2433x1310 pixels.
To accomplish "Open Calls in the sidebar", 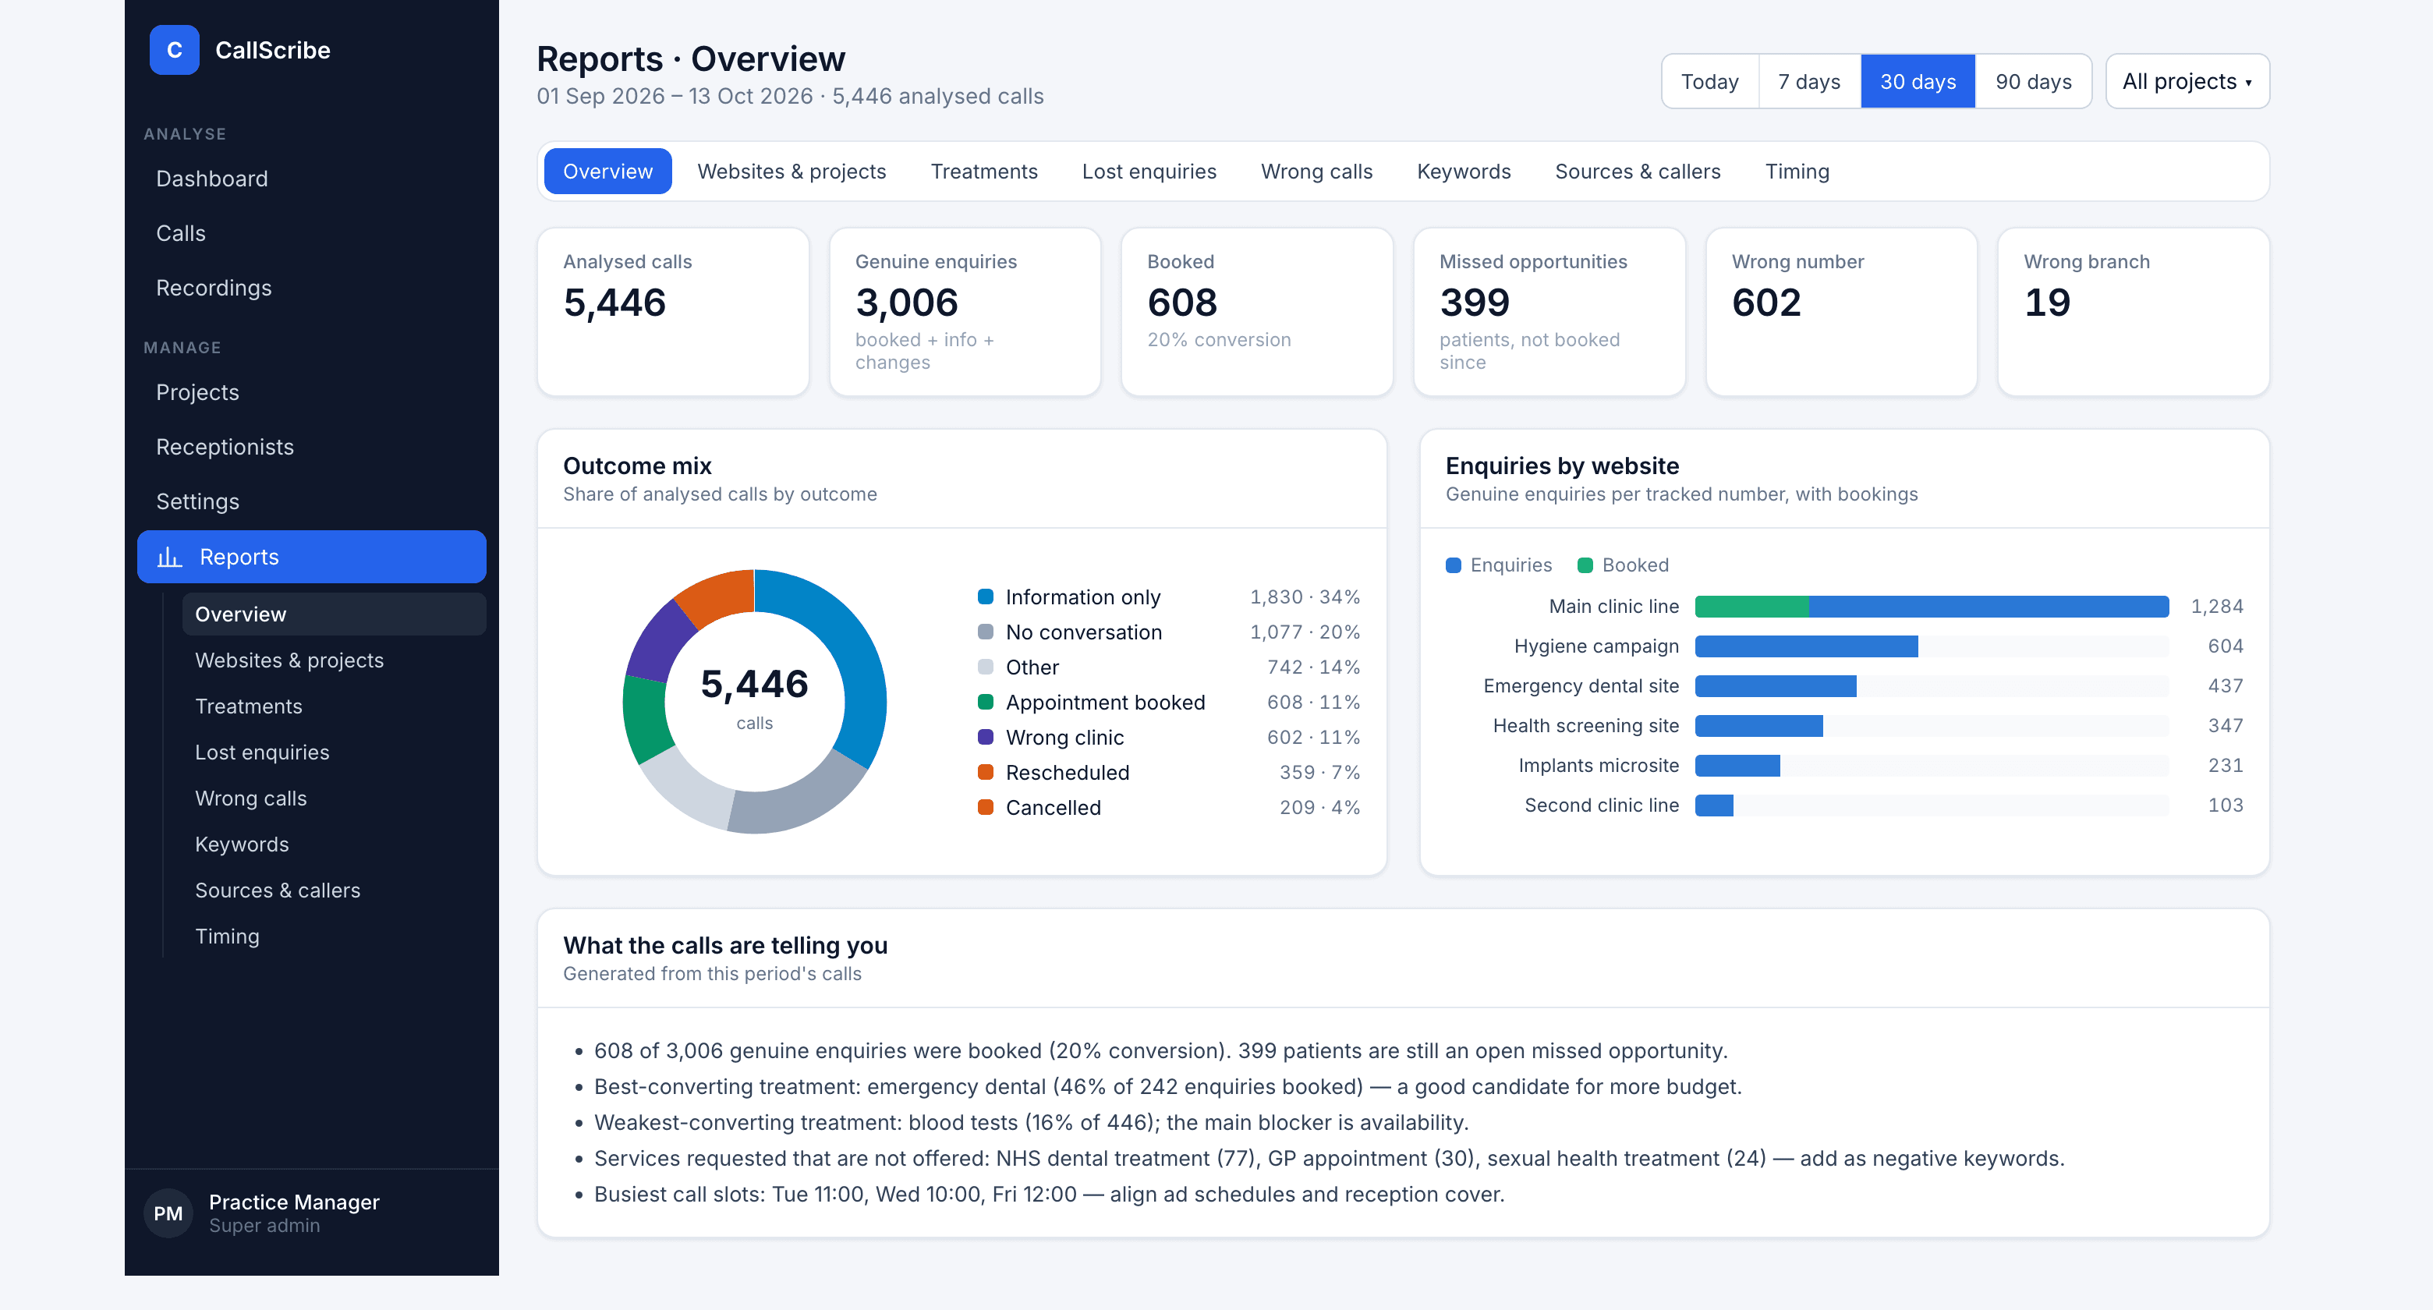I will click(x=312, y=233).
